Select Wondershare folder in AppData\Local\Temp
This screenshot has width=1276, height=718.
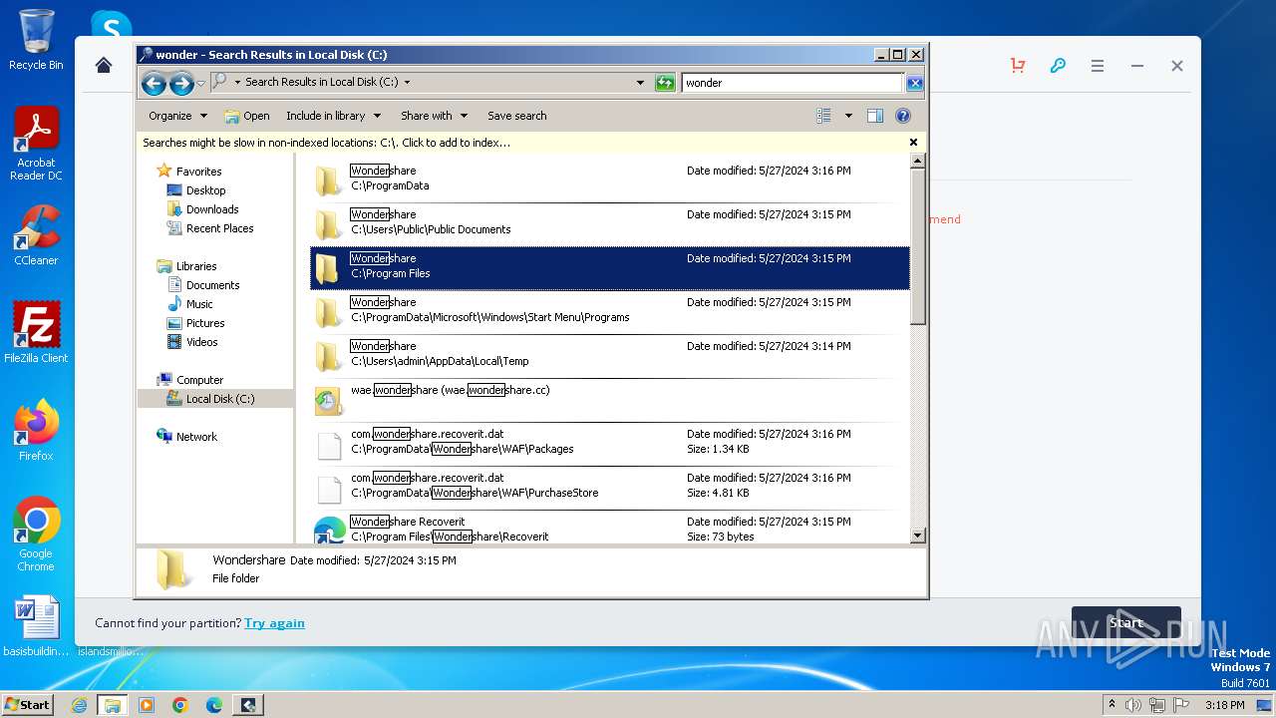click(610, 356)
